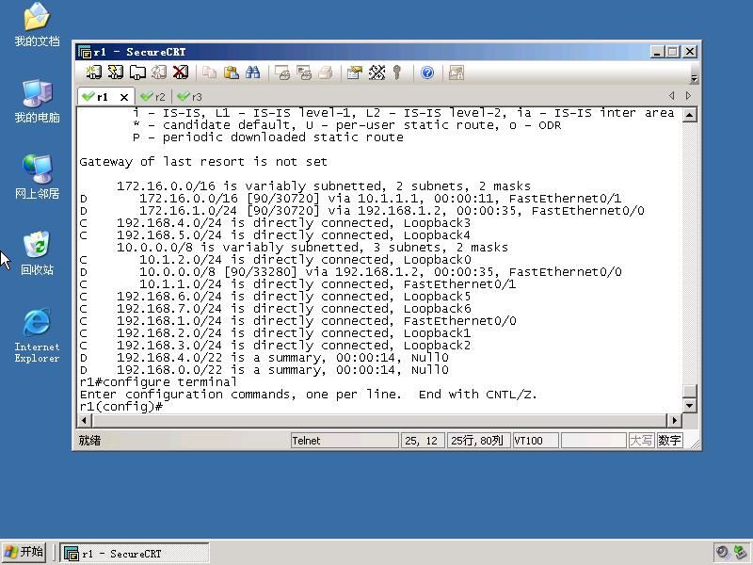Click the vertical scrollbar thumb
Viewport: 753px width, 565px height.
(x=690, y=391)
